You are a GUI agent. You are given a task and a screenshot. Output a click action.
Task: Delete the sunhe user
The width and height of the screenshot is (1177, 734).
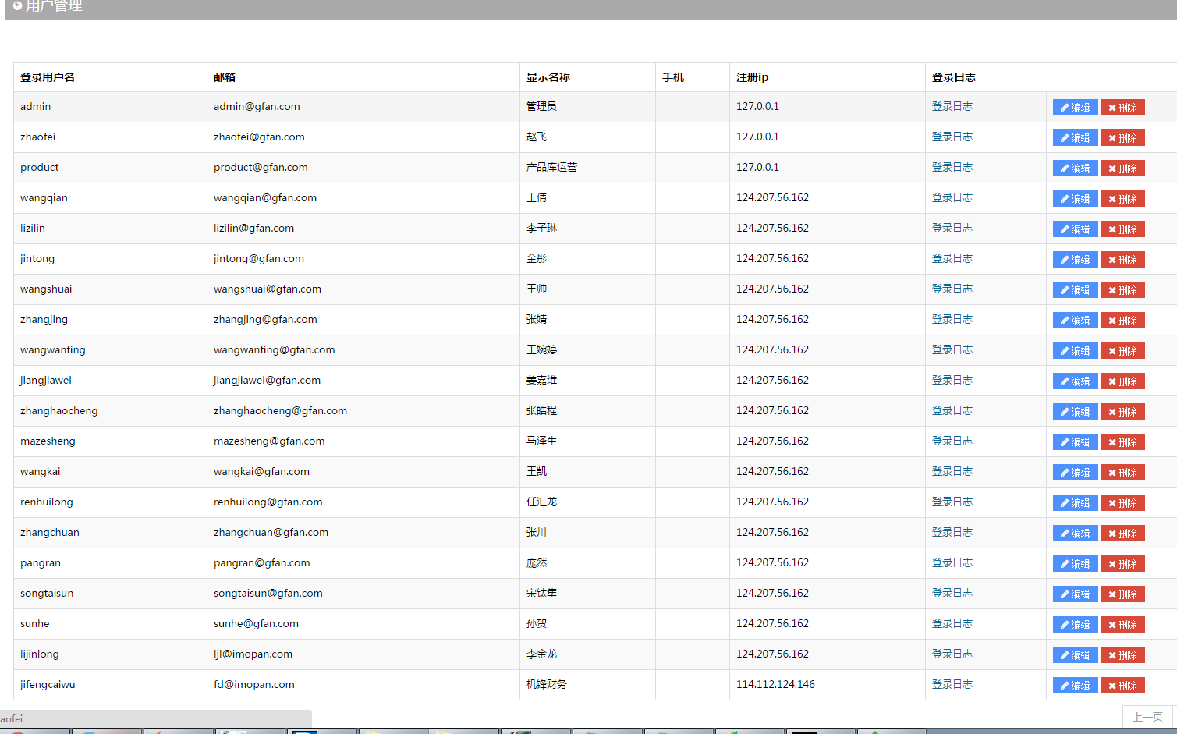[x=1122, y=625]
